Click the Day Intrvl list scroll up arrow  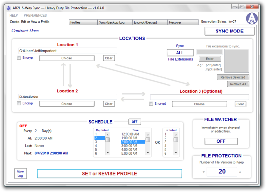point(108,135)
